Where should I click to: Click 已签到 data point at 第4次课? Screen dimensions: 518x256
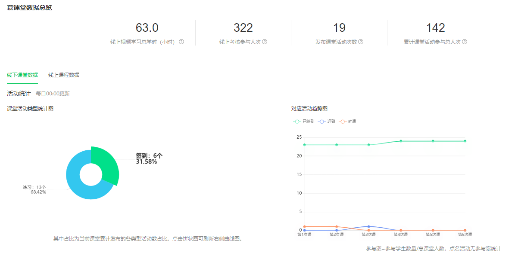[401, 141]
